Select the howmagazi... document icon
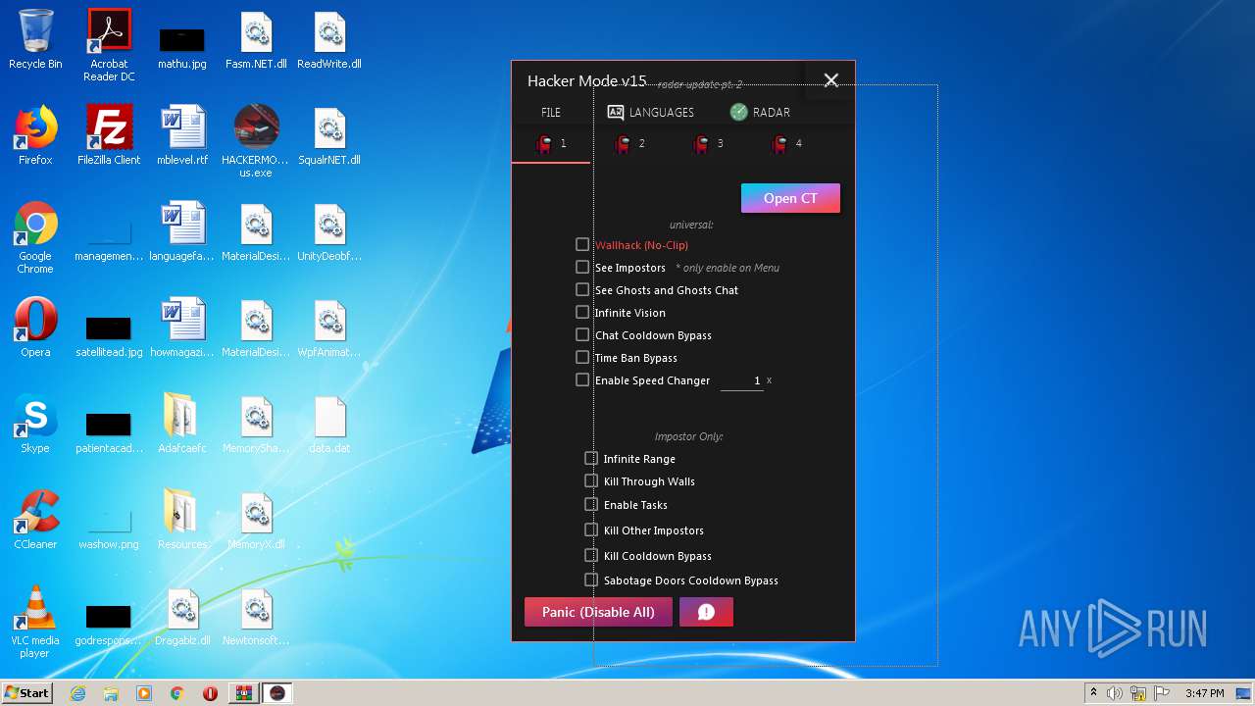This screenshot has width=1255, height=706. (182, 328)
